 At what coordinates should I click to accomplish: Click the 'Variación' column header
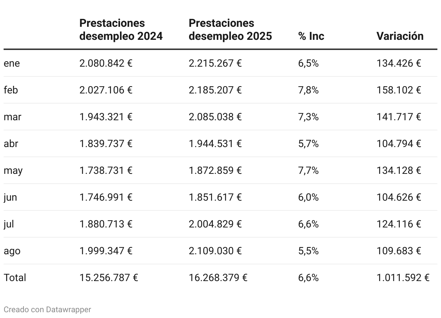pyautogui.click(x=400, y=36)
